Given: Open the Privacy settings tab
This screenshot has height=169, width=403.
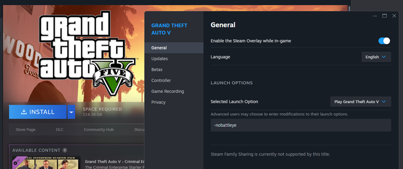Looking at the screenshot, I should [x=174, y=102].
